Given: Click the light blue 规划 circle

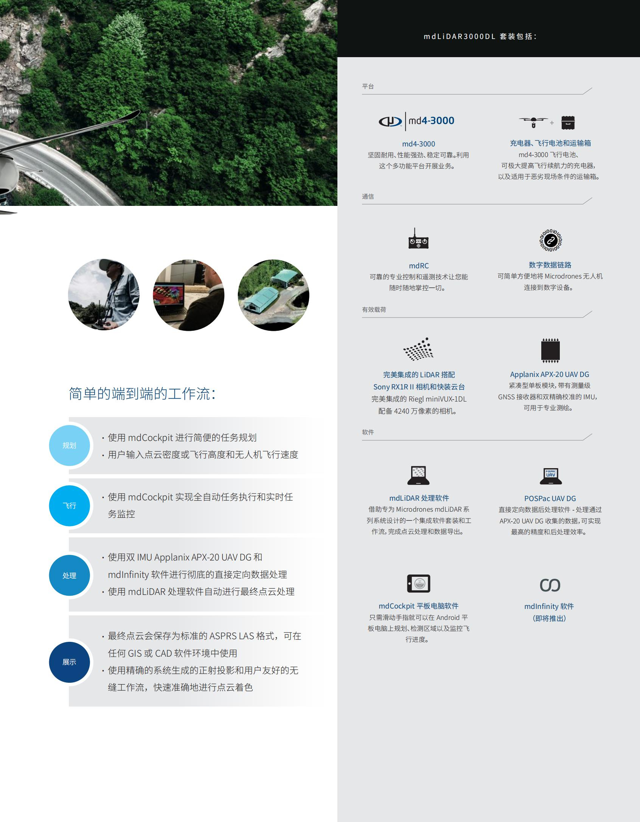Looking at the screenshot, I should click(x=69, y=445).
